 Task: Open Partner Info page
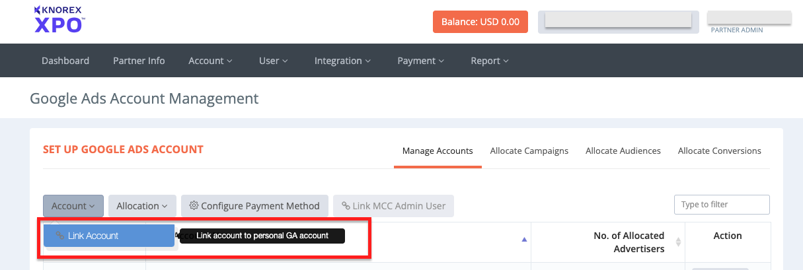point(139,61)
